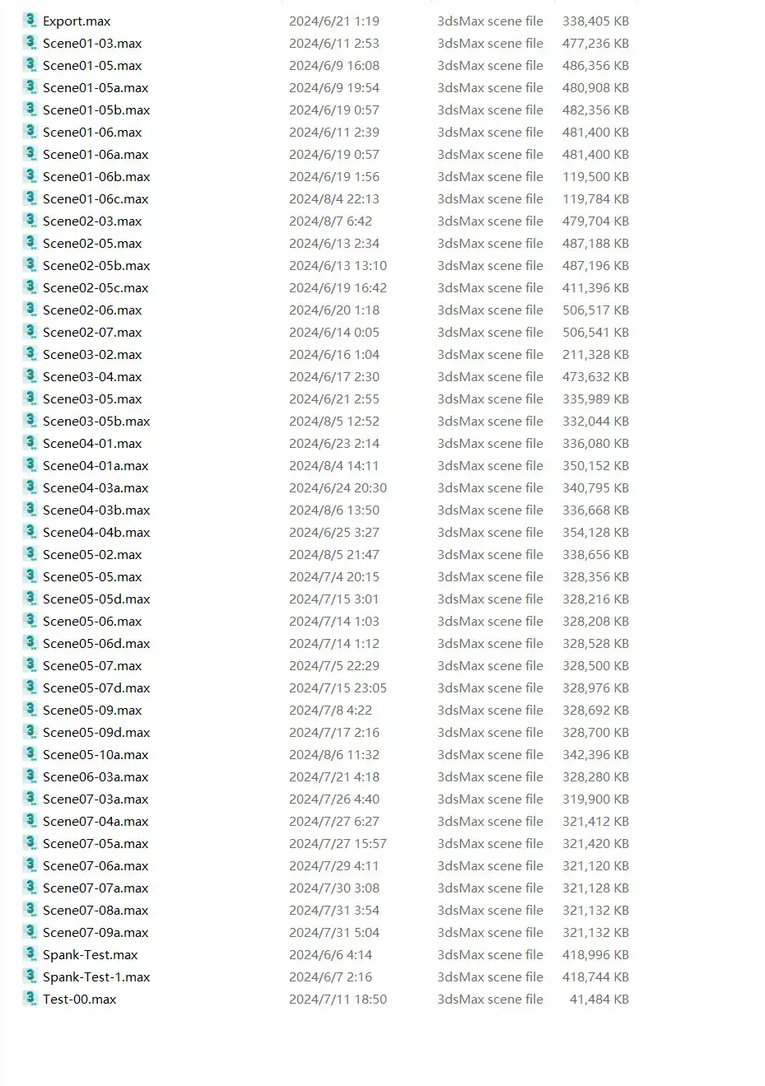Image resolution: width=765 pixels, height=1086 pixels.
Task: Click the file name Scene02-05.max
Action: click(x=92, y=244)
